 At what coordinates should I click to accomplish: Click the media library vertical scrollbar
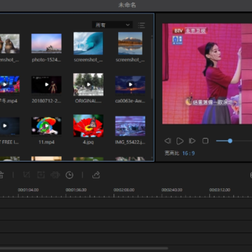[152, 68]
